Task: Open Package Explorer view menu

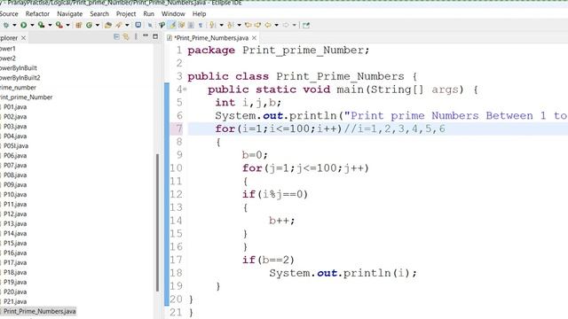Action: 136,37
